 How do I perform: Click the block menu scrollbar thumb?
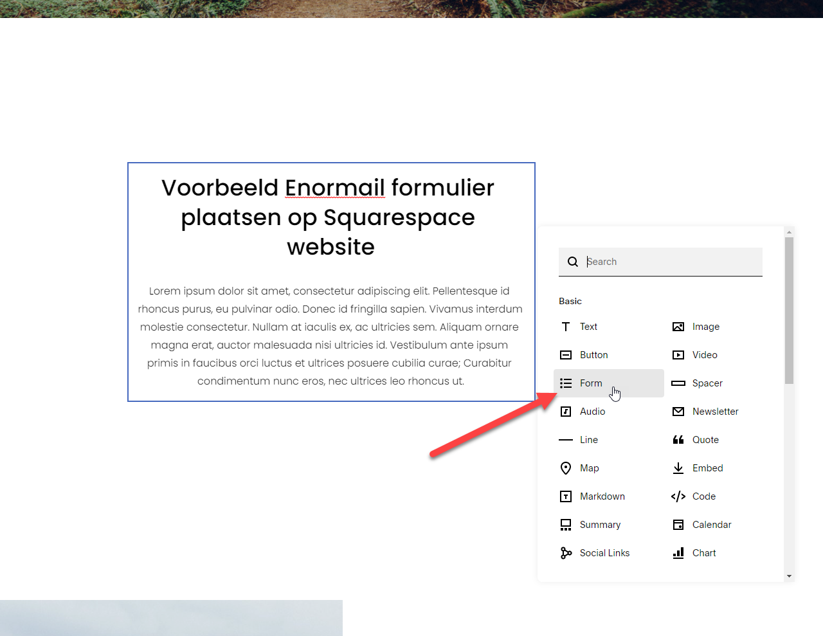pyautogui.click(x=789, y=310)
